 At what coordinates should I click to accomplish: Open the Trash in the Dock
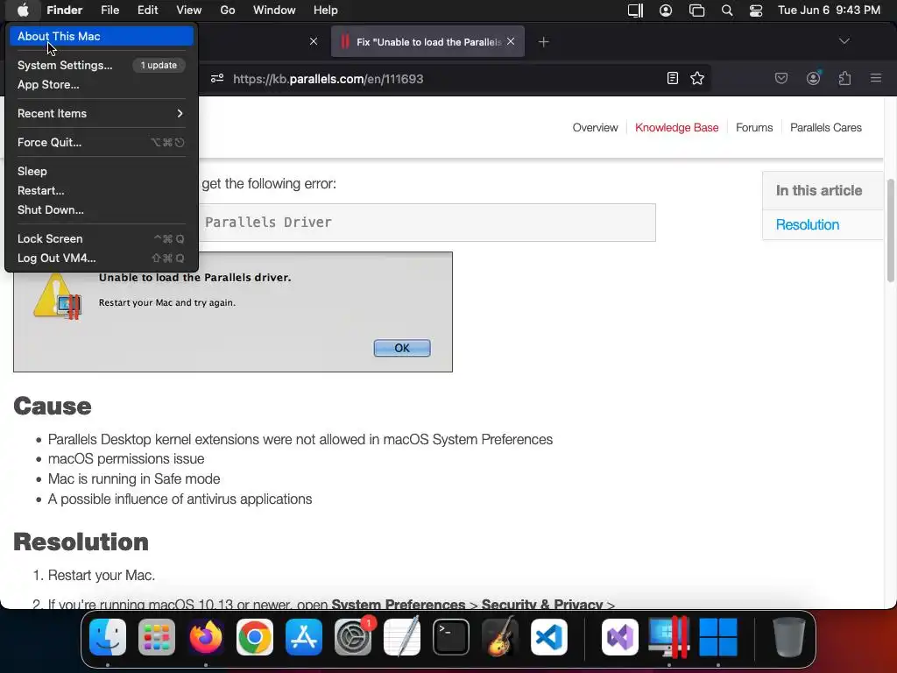click(x=789, y=637)
